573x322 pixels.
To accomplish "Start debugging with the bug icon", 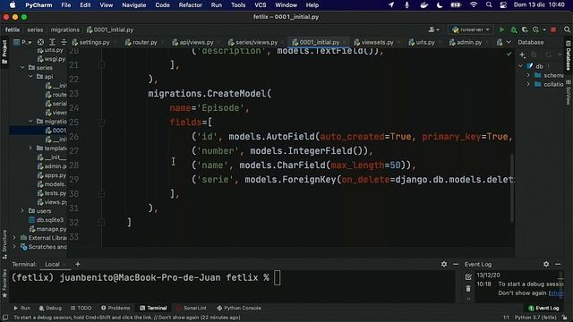I will (514, 30).
